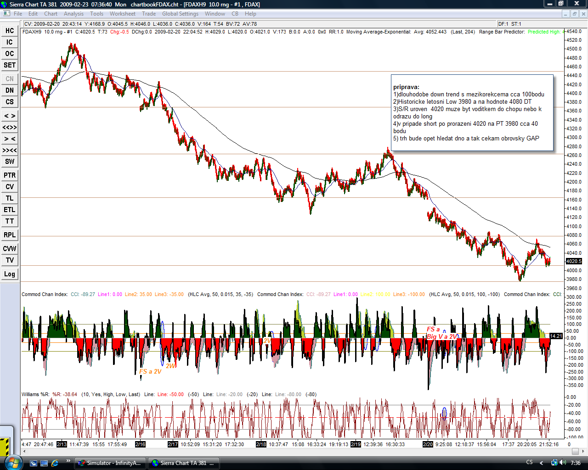Select the TT text tool button
Image resolution: width=588 pixels, height=470 pixels.
(x=10, y=221)
